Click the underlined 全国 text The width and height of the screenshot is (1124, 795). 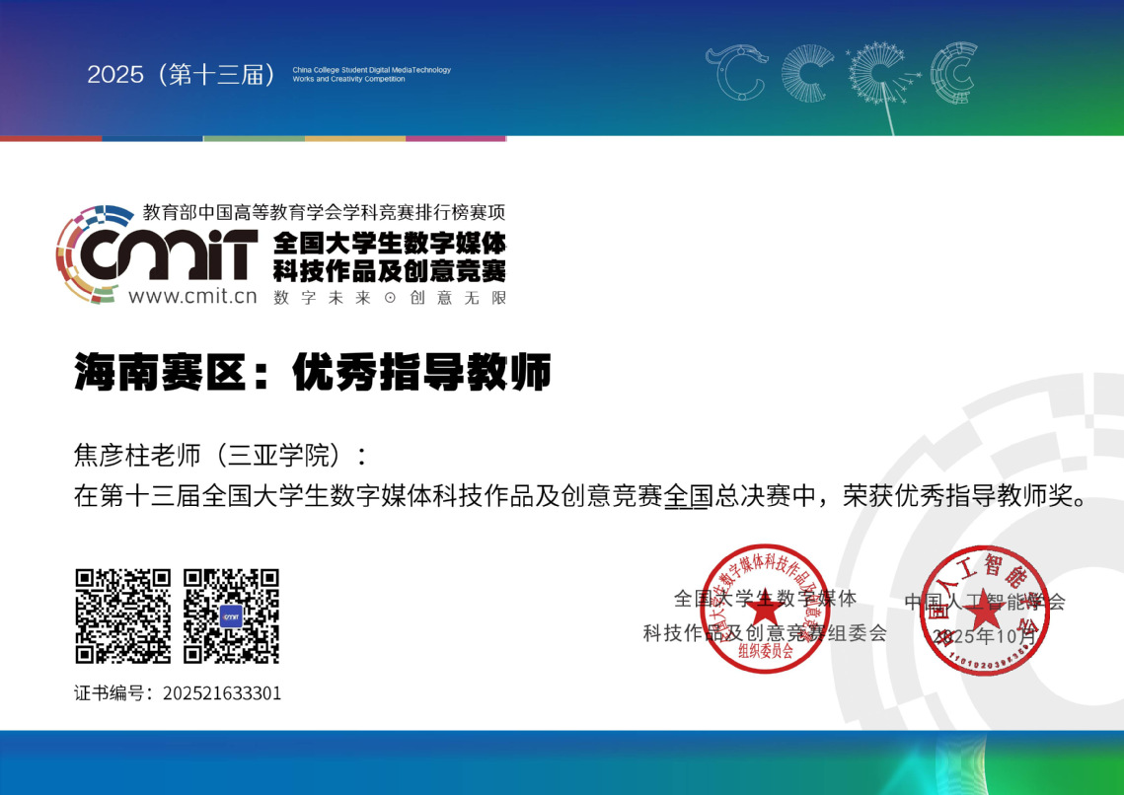(x=688, y=496)
